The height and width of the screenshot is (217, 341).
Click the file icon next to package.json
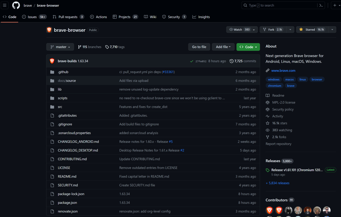pos(52,203)
